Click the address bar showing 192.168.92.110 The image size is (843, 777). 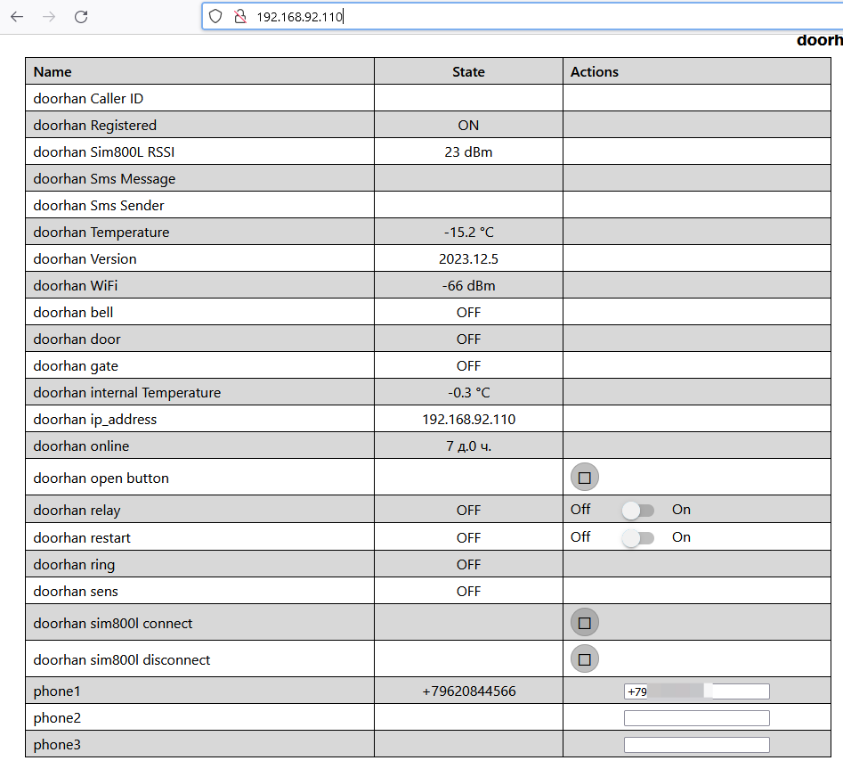click(522, 17)
